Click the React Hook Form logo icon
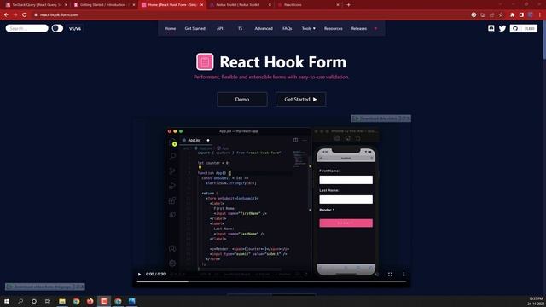Screen dimensions: 546x307 [x=205, y=61]
